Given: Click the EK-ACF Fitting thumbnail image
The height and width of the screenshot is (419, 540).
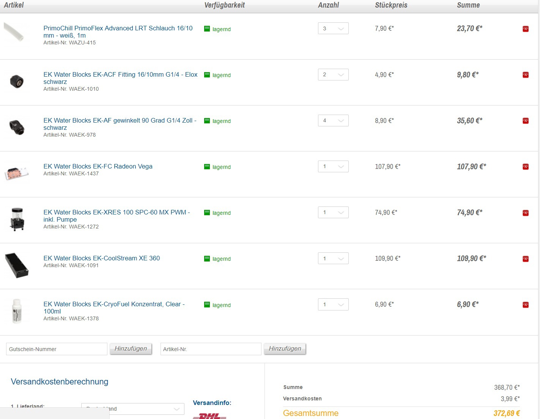Looking at the screenshot, I should (17, 81).
